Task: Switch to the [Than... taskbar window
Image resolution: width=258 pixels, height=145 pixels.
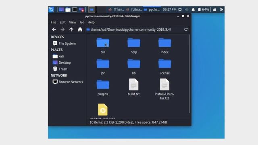Action: tap(117, 10)
